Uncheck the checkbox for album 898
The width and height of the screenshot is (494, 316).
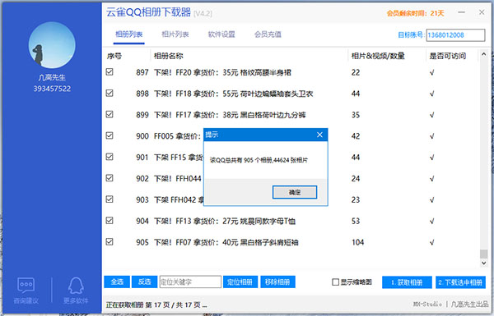pyautogui.click(x=110, y=94)
